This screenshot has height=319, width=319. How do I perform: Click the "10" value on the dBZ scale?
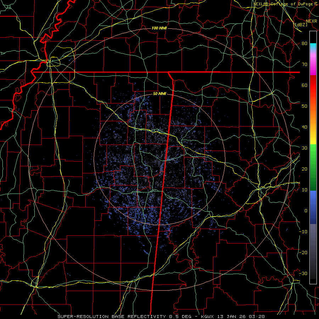(x=304, y=190)
